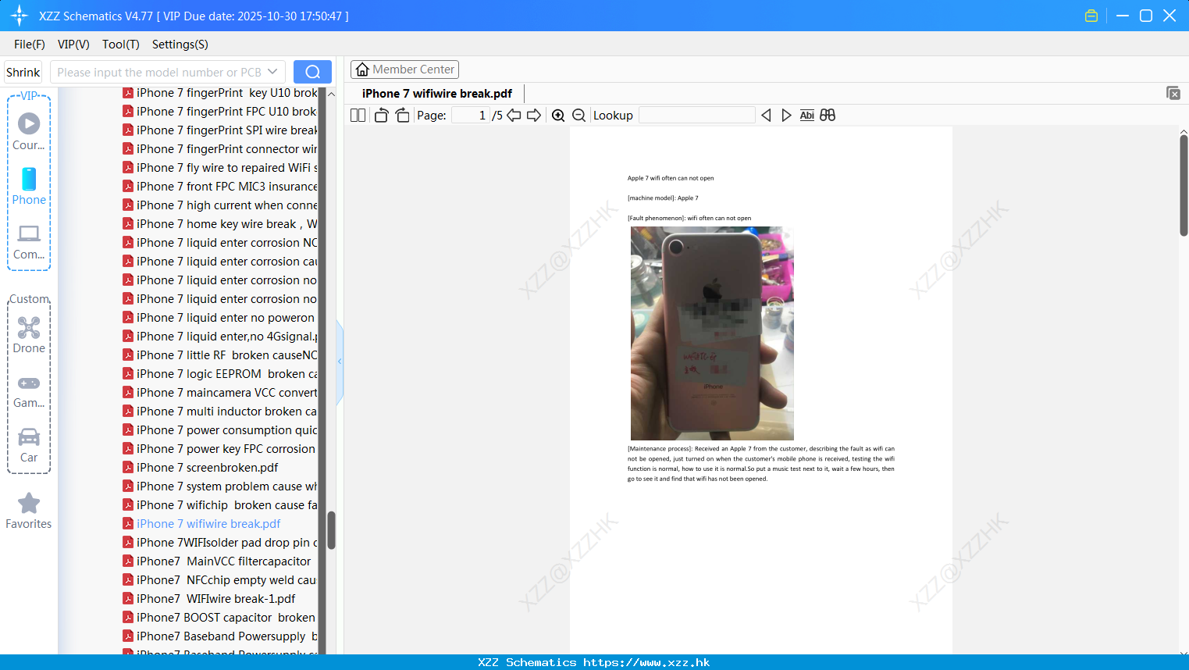This screenshot has width=1189, height=670.
Task: Find the previous lookup match
Action: point(766,116)
